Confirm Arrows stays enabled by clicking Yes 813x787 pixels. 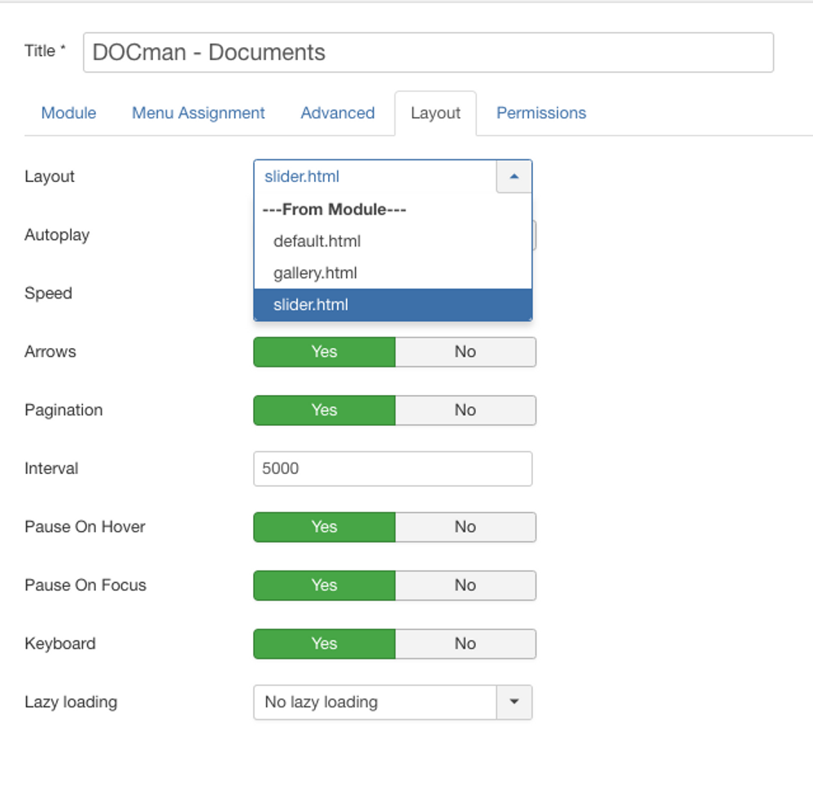coord(324,351)
